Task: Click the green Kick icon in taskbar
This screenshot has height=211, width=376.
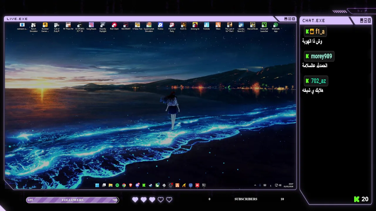Action: coord(144,185)
